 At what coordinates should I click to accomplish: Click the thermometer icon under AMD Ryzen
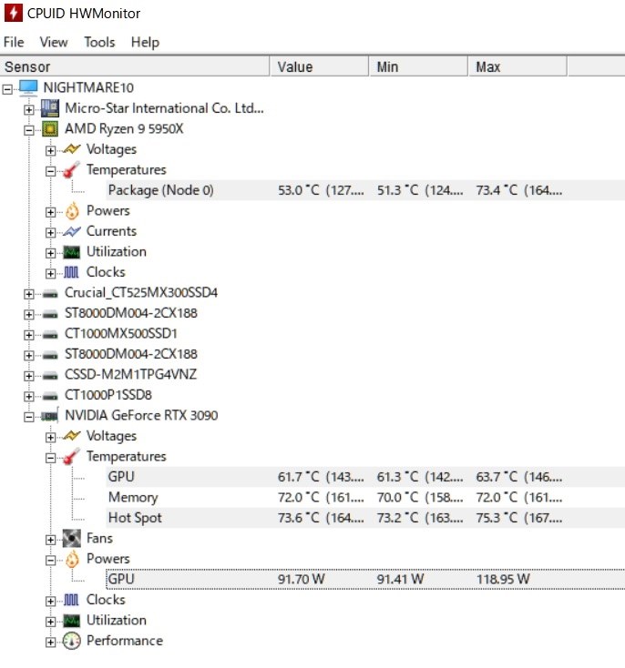71,169
